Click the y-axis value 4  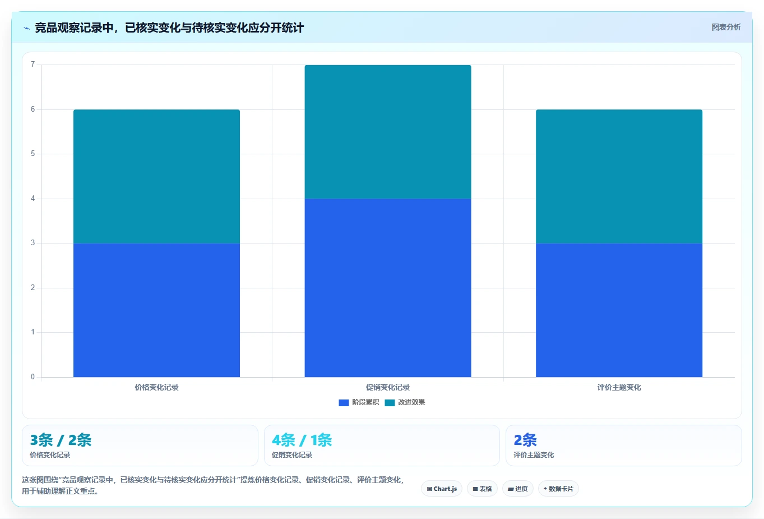click(x=33, y=199)
